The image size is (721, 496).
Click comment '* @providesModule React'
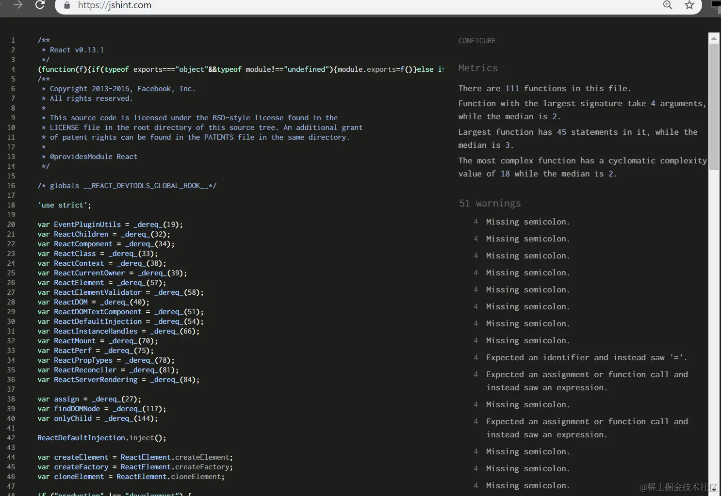tap(89, 157)
